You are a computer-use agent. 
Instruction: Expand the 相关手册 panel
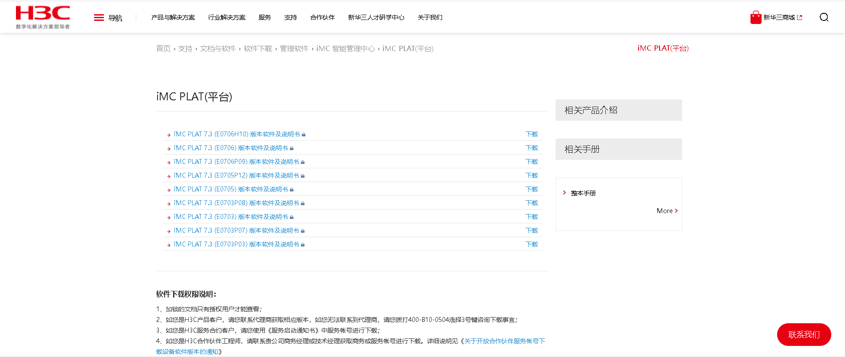pos(618,149)
